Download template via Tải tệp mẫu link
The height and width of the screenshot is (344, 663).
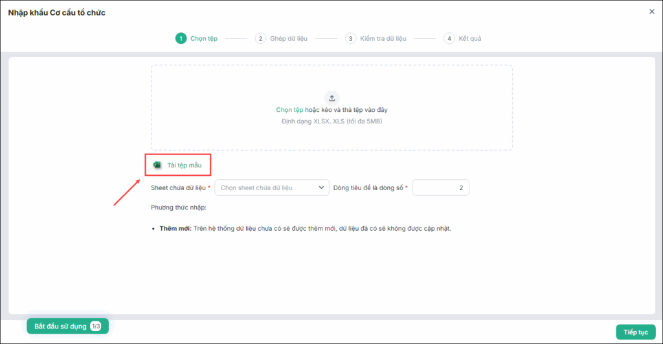tap(185, 165)
